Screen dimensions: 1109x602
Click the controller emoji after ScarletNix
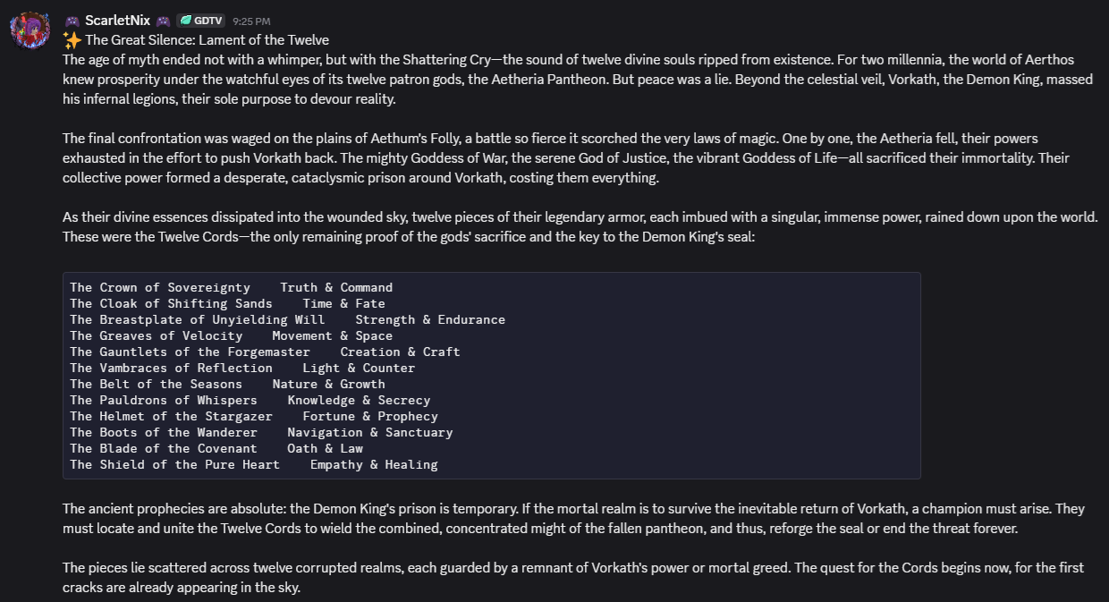pos(163,20)
